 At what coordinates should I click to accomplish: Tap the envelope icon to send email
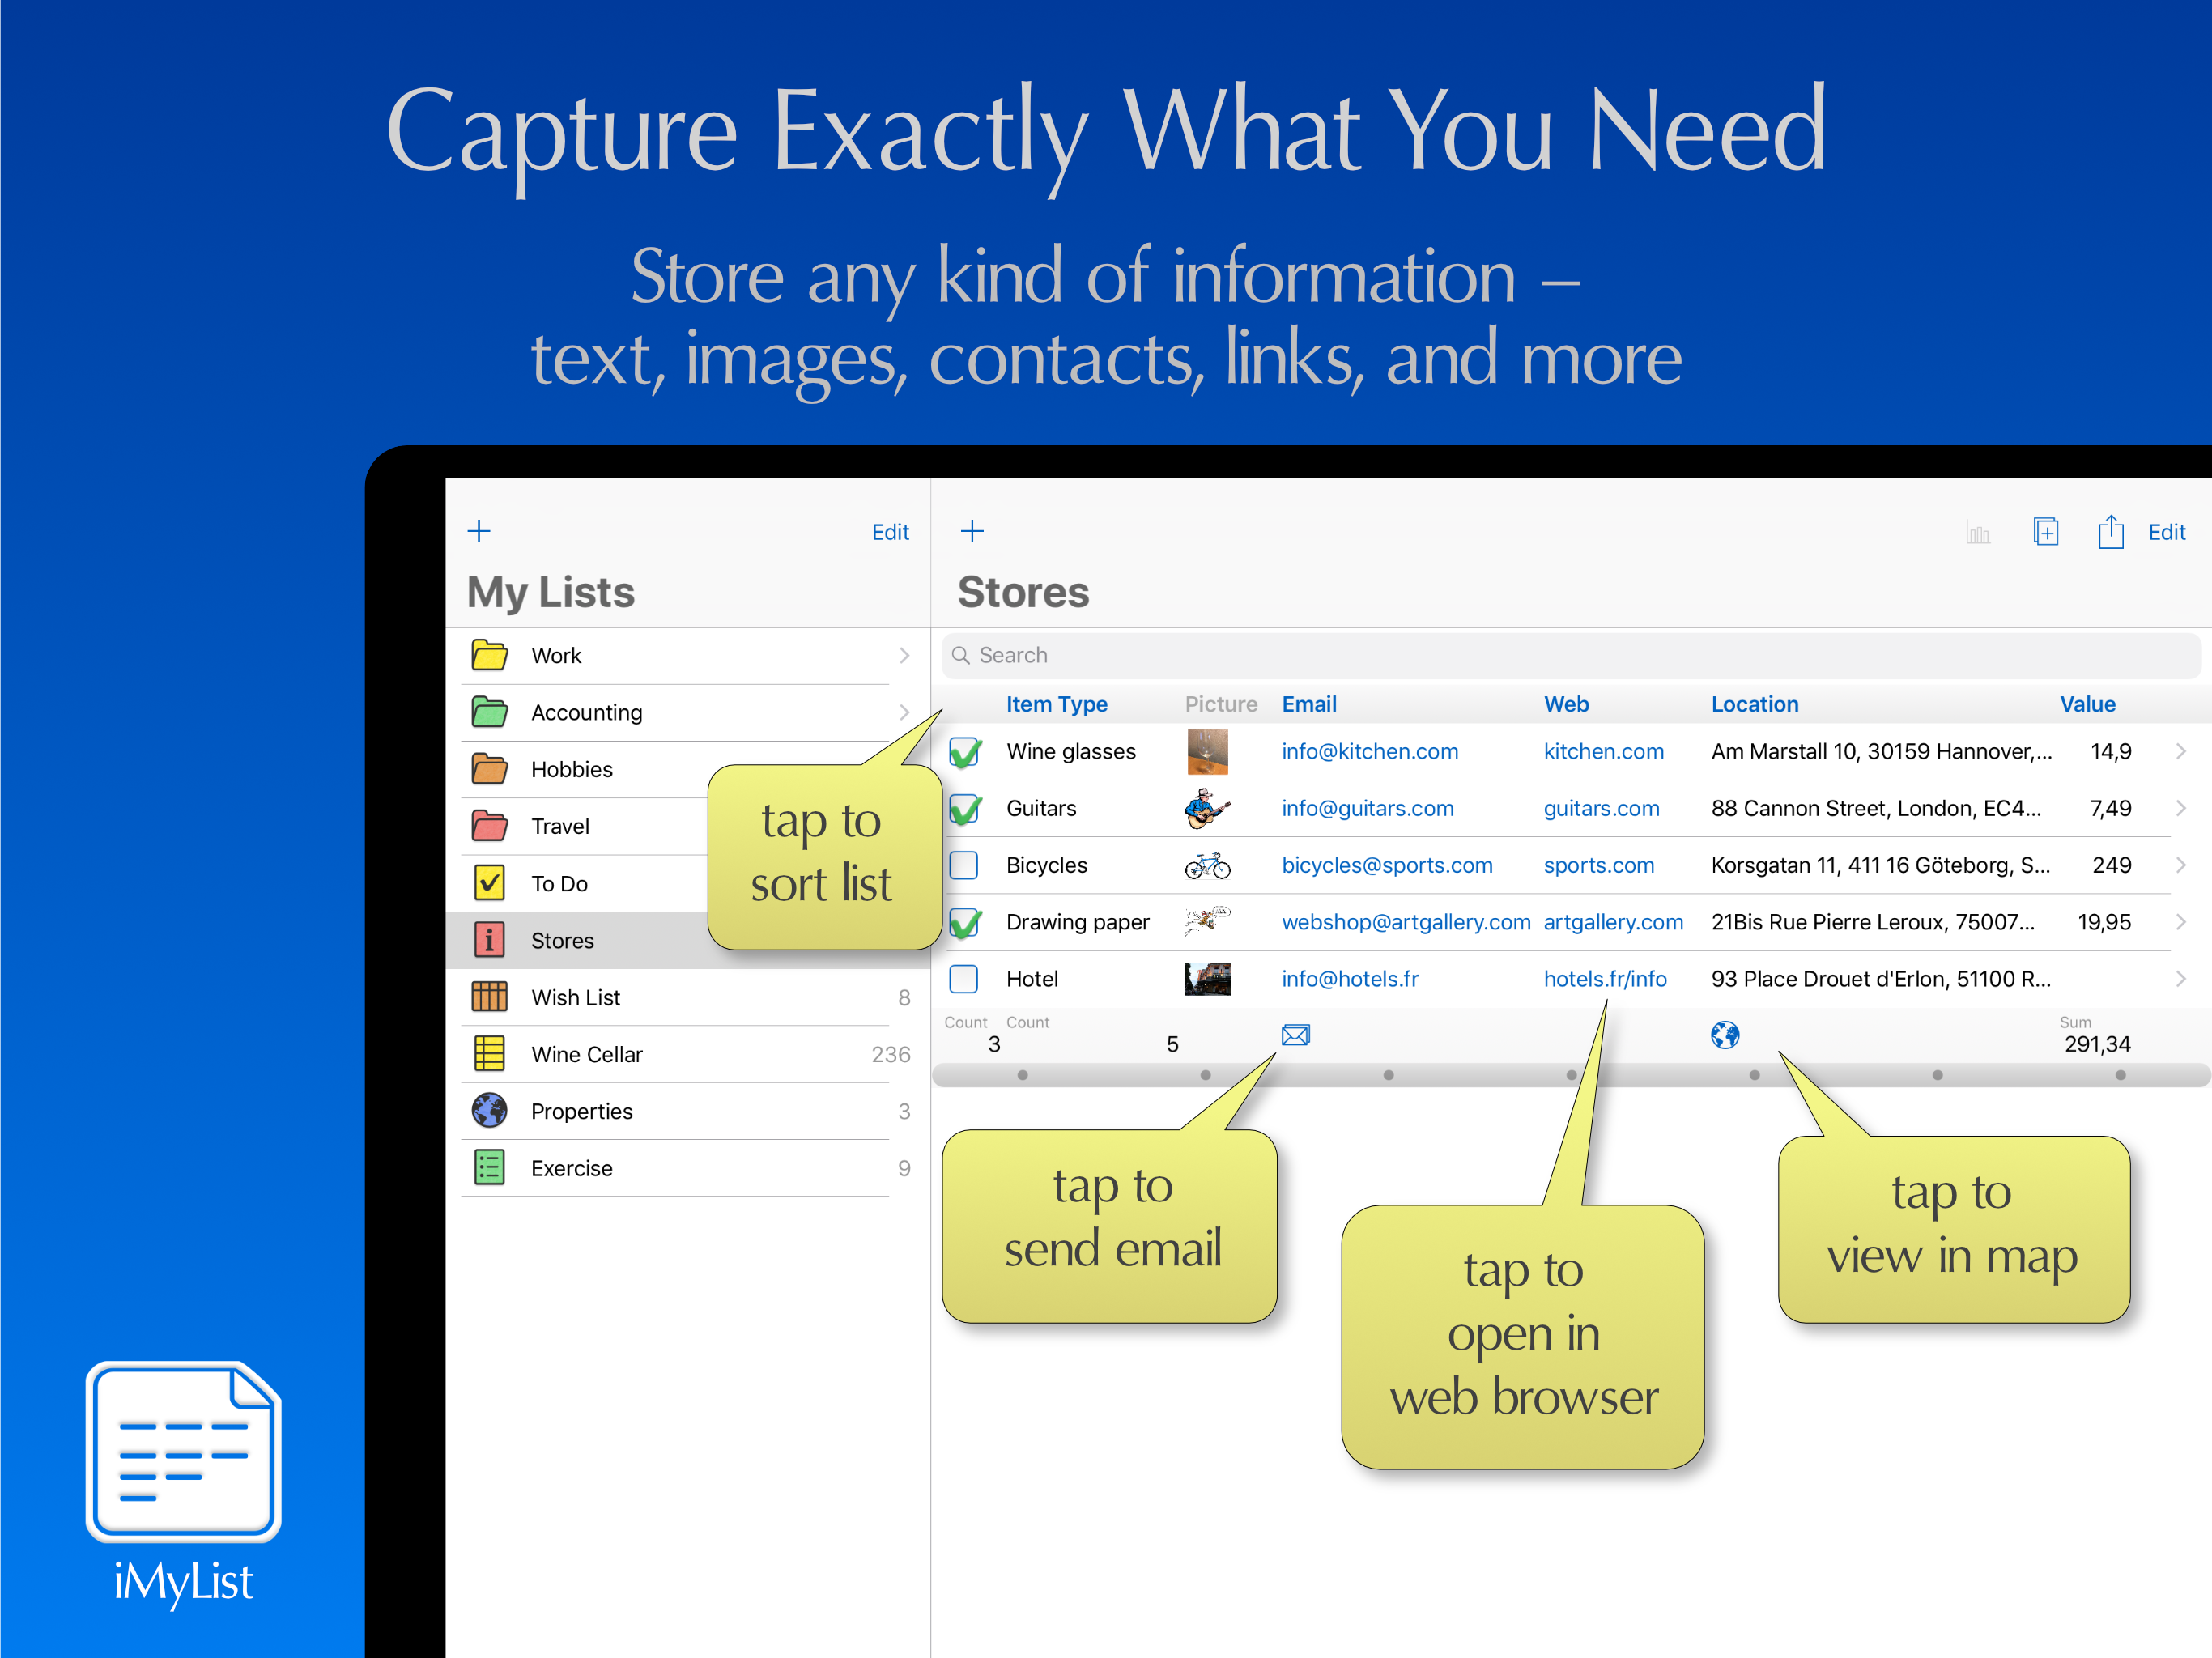(x=1295, y=1035)
